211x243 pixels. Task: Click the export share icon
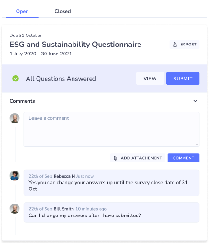(x=175, y=45)
